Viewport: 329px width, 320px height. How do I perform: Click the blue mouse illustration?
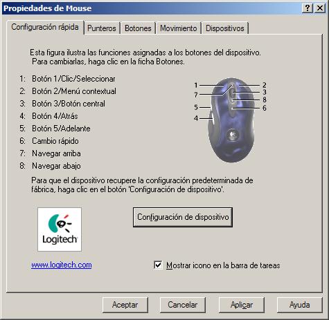(231, 120)
